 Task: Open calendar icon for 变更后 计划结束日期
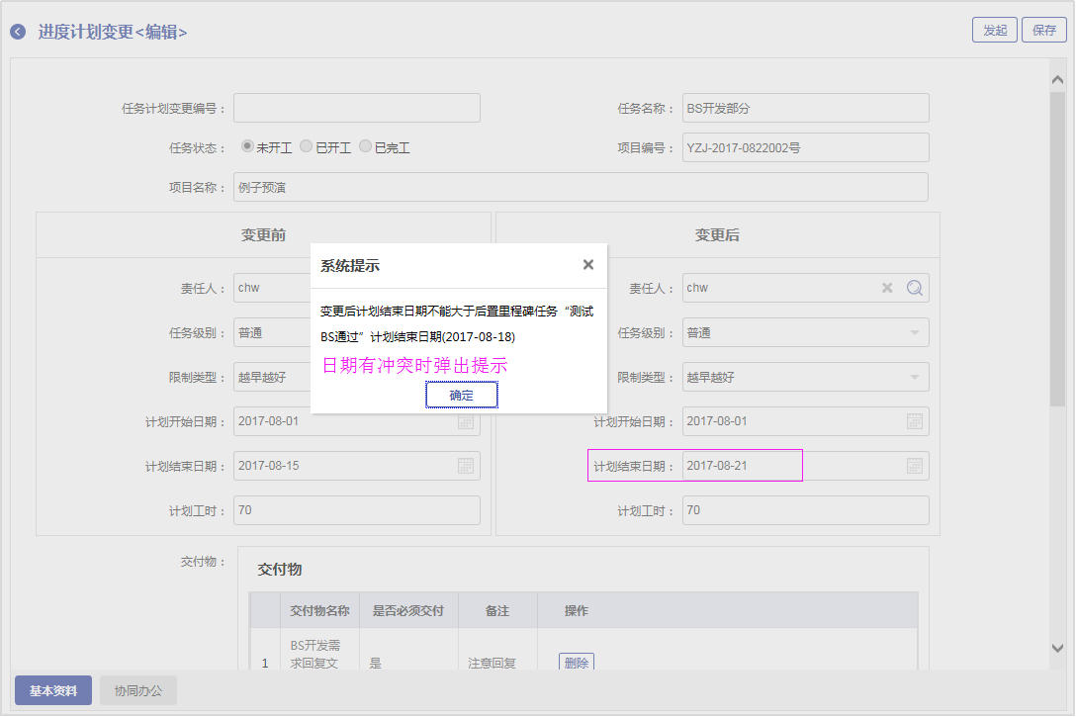coord(915,466)
